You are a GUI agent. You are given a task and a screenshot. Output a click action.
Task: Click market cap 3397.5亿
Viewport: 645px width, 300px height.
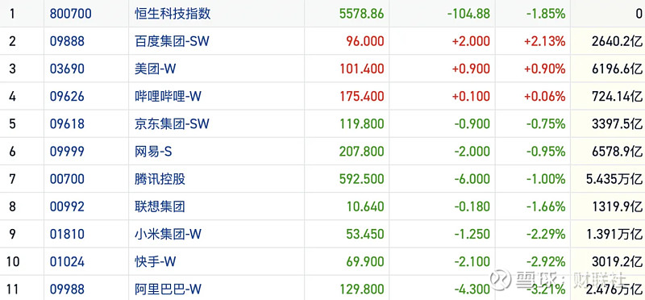(617, 124)
